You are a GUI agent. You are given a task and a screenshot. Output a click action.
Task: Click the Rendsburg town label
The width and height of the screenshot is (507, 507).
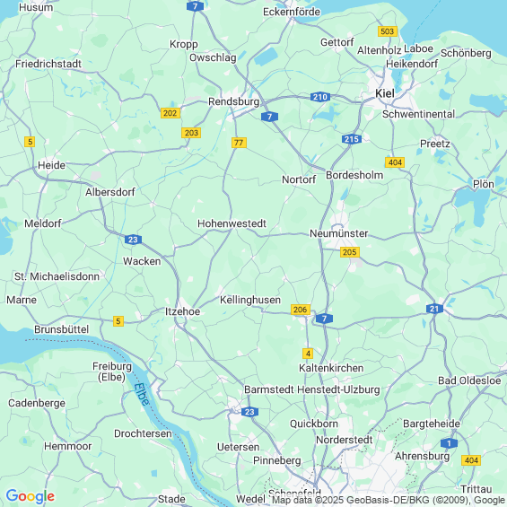(233, 101)
